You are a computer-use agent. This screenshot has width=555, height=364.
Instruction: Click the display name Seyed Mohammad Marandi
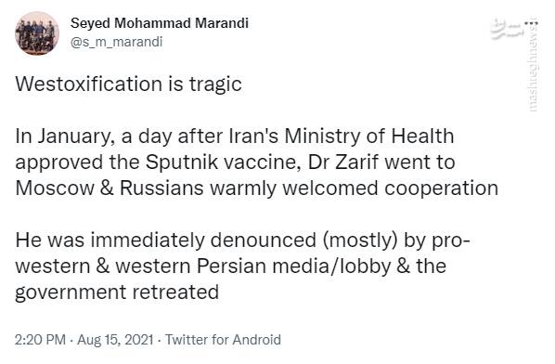pyautogui.click(x=160, y=23)
